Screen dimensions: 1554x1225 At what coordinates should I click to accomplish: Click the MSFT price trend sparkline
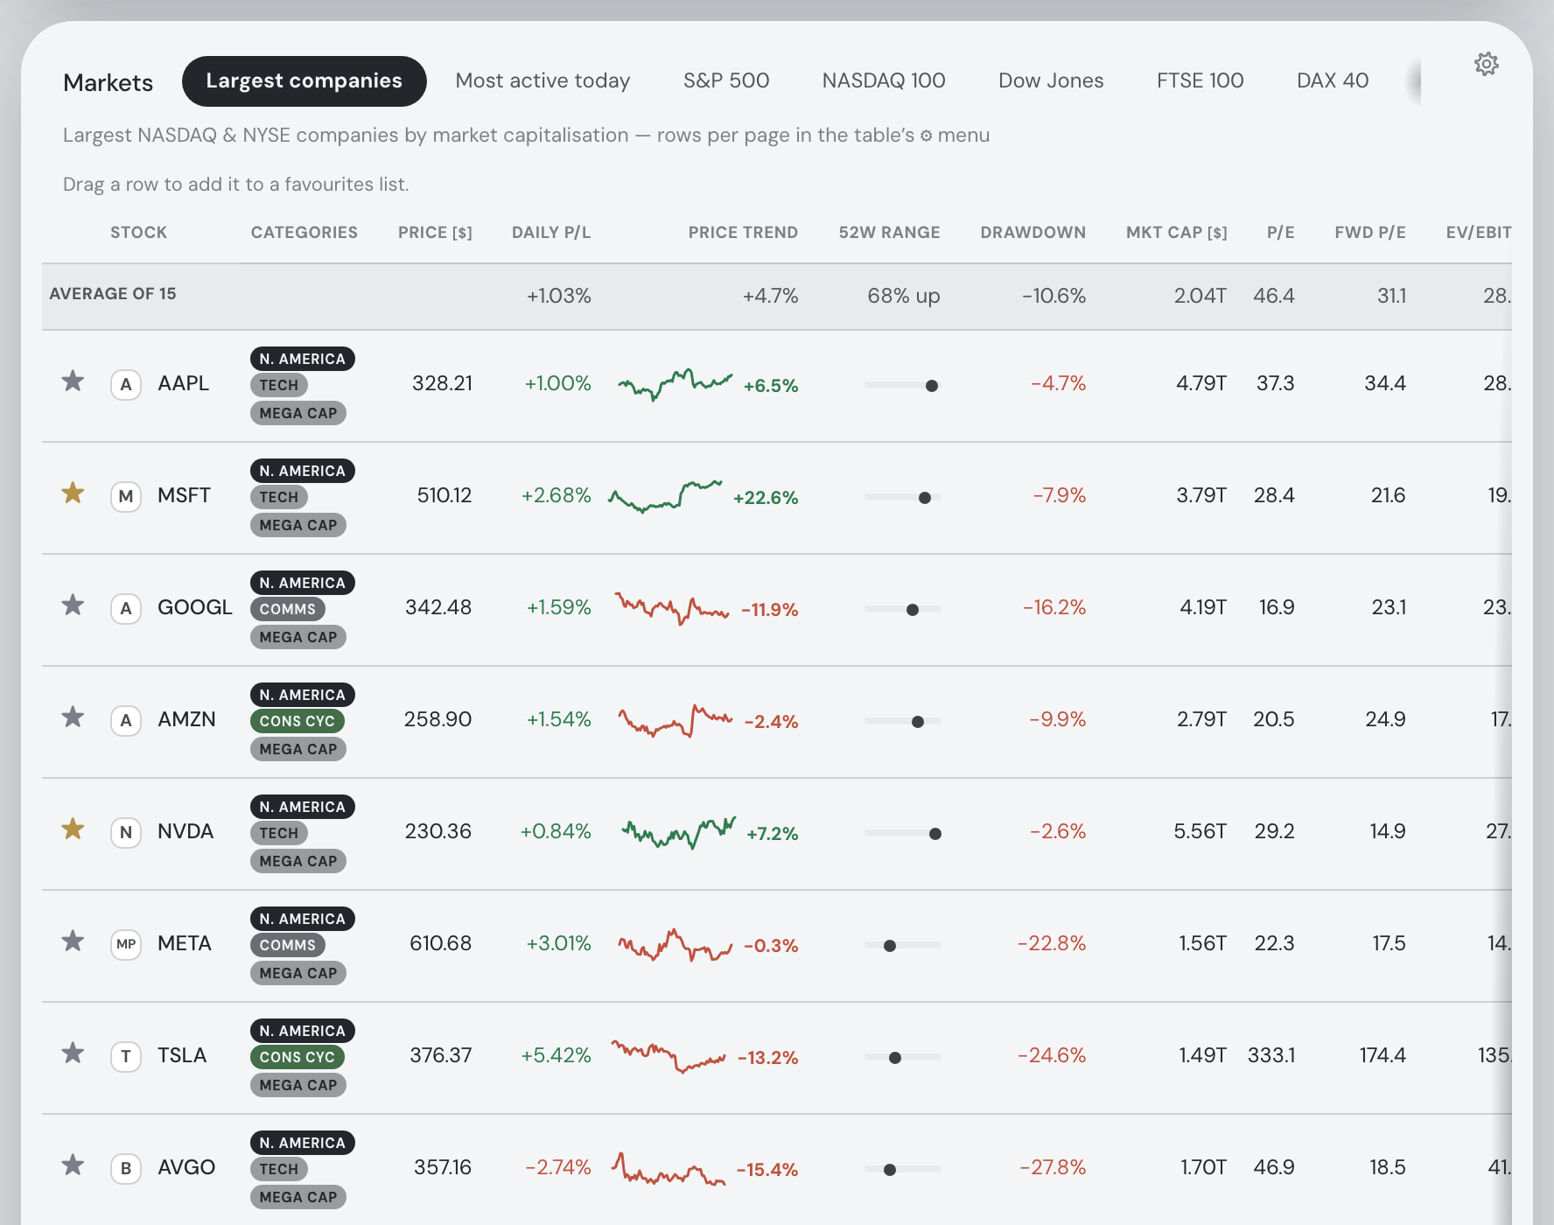[665, 496]
